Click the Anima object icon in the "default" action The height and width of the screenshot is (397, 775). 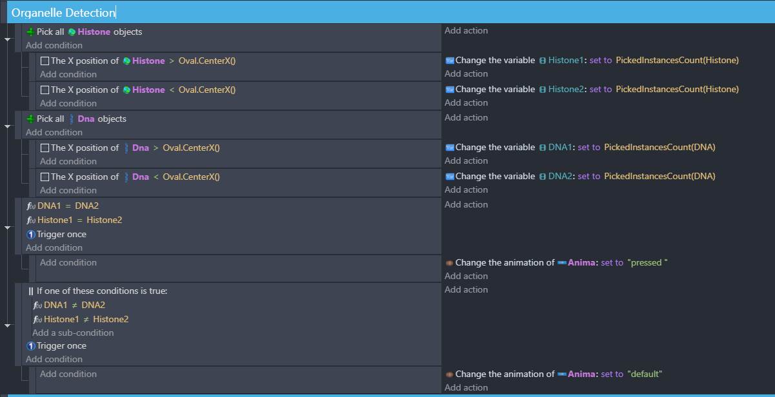pyautogui.click(x=562, y=374)
